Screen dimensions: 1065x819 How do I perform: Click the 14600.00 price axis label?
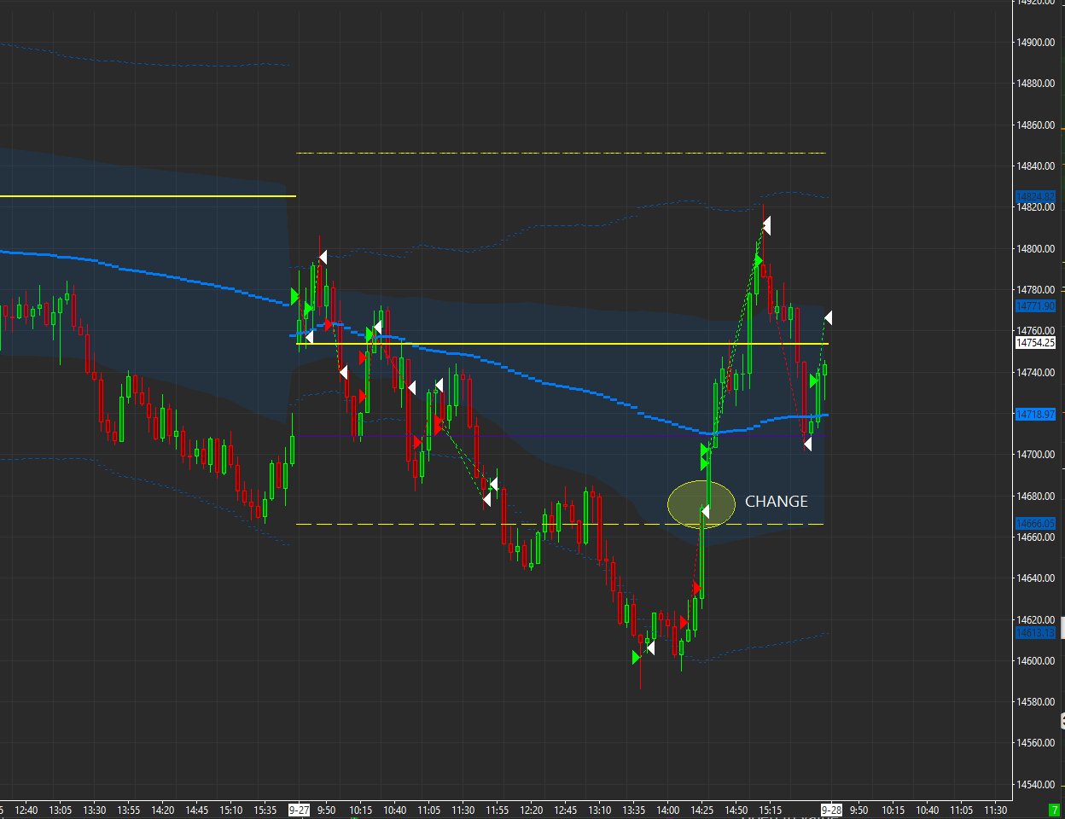[1035, 661]
